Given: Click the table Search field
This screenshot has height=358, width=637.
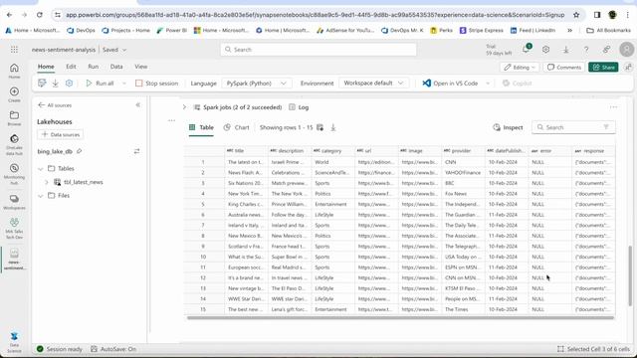Looking at the screenshot, I should click(573, 127).
